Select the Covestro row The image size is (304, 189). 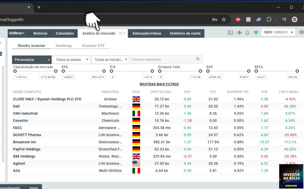point(157,121)
